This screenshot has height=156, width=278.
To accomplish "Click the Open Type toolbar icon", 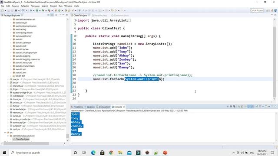I will 66,10.
